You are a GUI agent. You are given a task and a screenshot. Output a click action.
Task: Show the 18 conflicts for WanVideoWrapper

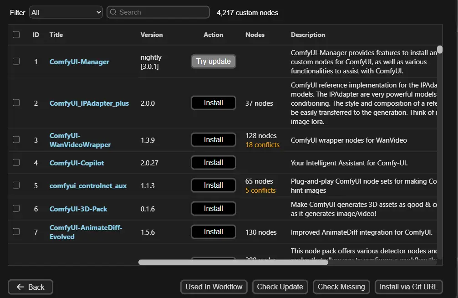pos(262,145)
